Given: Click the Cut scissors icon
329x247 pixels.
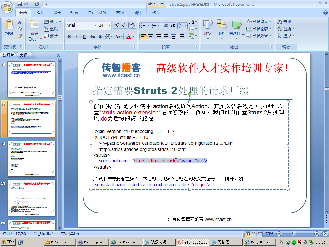Looking at the screenshot, I should pos(20,22).
